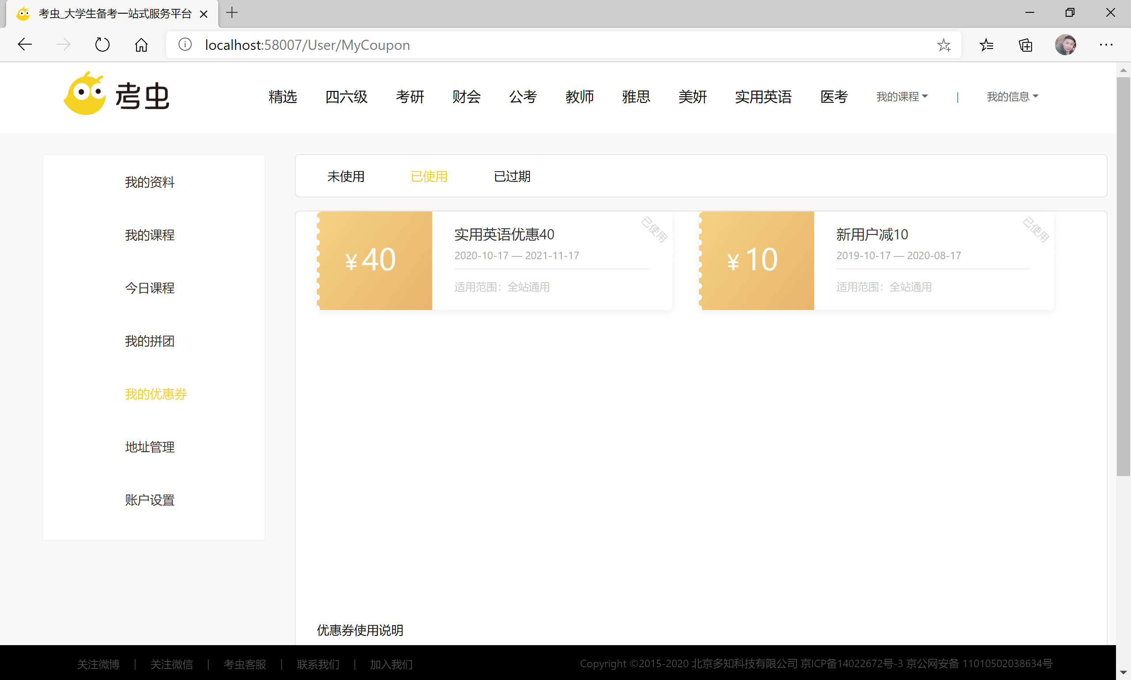Click the browser home icon
The height and width of the screenshot is (680, 1131).
[x=141, y=45]
